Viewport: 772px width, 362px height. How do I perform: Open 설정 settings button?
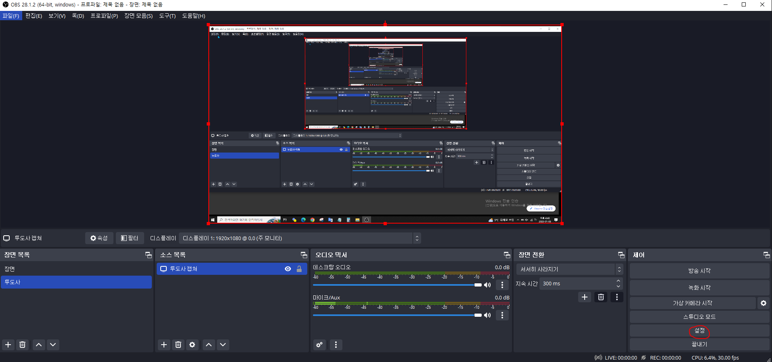pyautogui.click(x=699, y=331)
